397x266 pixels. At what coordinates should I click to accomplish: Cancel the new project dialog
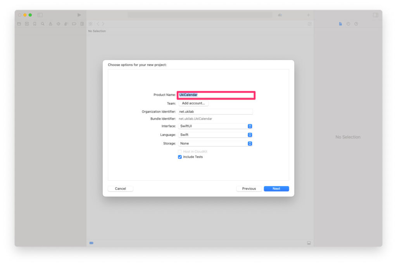pyautogui.click(x=120, y=189)
